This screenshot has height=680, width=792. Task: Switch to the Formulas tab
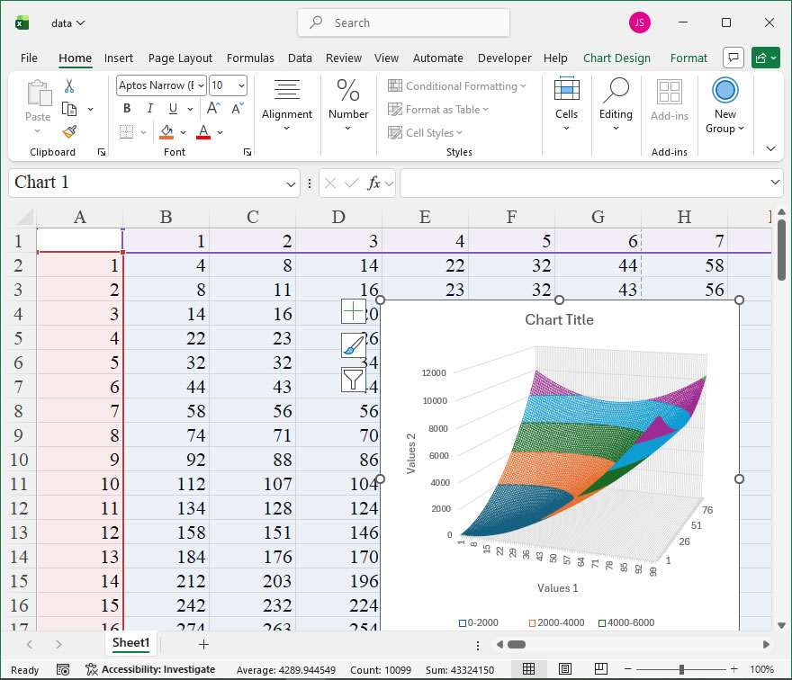pyautogui.click(x=250, y=58)
